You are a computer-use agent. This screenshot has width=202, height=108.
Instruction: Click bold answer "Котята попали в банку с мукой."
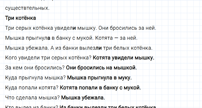click(x=100, y=88)
